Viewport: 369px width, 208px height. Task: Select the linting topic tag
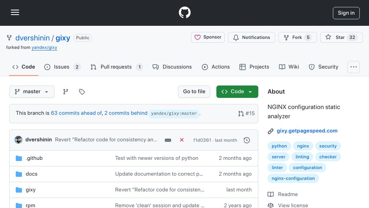pos(302,157)
